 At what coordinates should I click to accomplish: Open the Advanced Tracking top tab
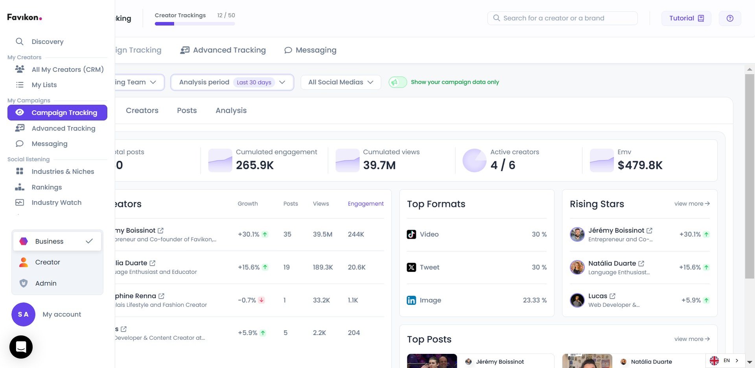pyautogui.click(x=223, y=50)
